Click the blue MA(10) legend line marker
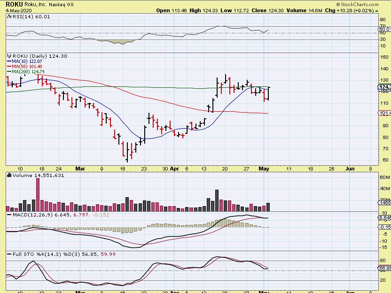Image resolution: width=391 pixels, height=293 pixels. (9, 62)
